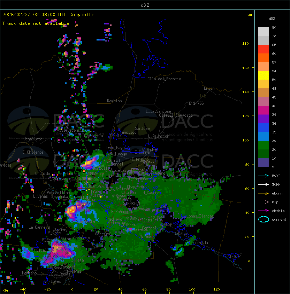Image resolution: width=290 pixels, height=294 pixels.
Task: Click the 'L_PAZ' place label
Action: pyautogui.click(x=235, y=257)
